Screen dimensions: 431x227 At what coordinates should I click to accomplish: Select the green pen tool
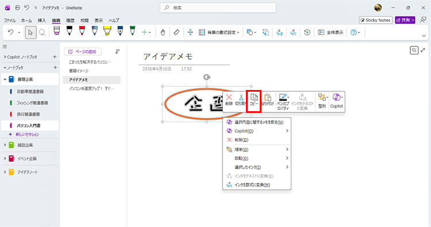click(133, 31)
